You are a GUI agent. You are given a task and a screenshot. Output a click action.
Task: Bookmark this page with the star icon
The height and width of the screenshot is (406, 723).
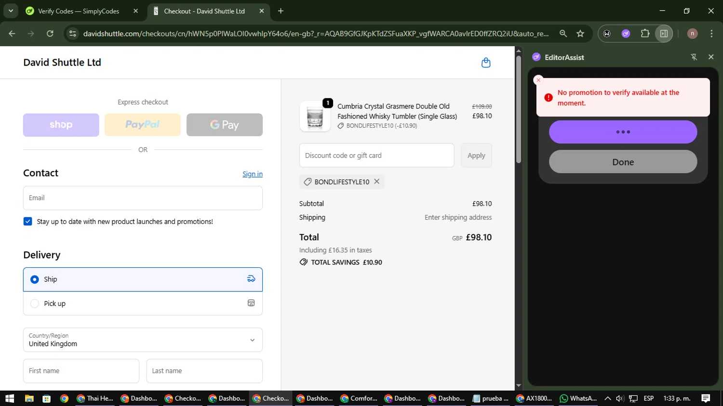[x=580, y=34]
